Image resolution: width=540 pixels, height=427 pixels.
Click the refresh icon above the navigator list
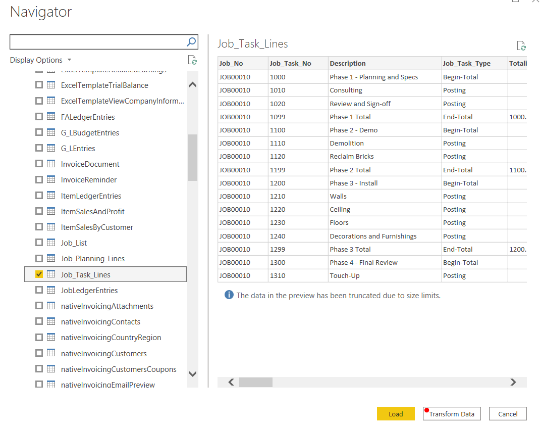tap(192, 60)
